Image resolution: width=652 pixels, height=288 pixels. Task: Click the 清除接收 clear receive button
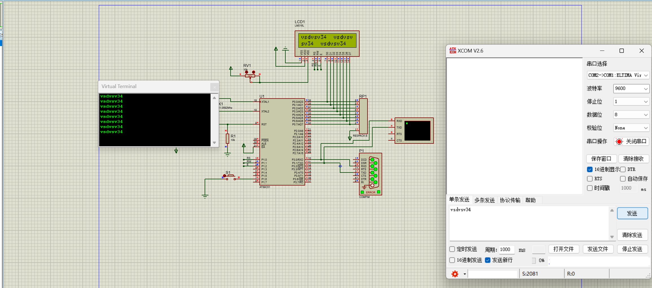634,159
